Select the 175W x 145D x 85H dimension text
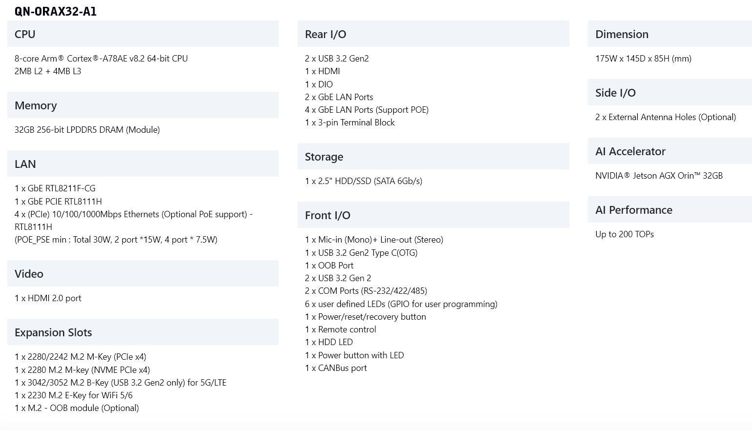The image size is (752, 430). point(643,59)
